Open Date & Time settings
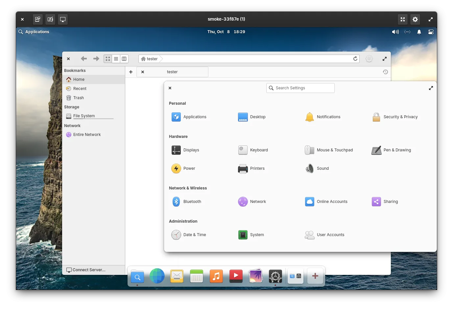The height and width of the screenshot is (310, 453). [189, 235]
